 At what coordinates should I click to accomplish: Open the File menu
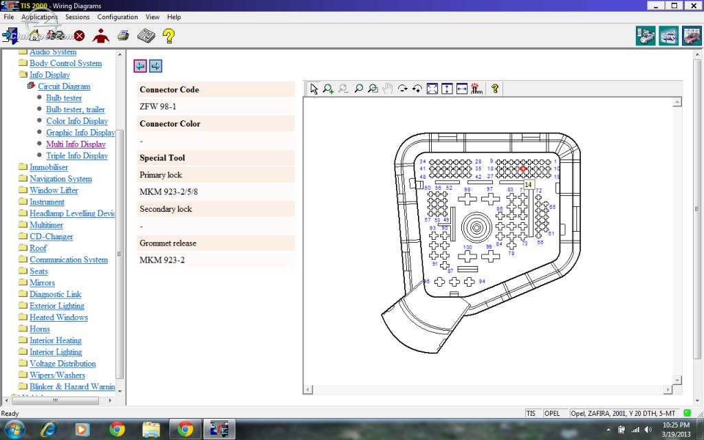click(x=8, y=17)
